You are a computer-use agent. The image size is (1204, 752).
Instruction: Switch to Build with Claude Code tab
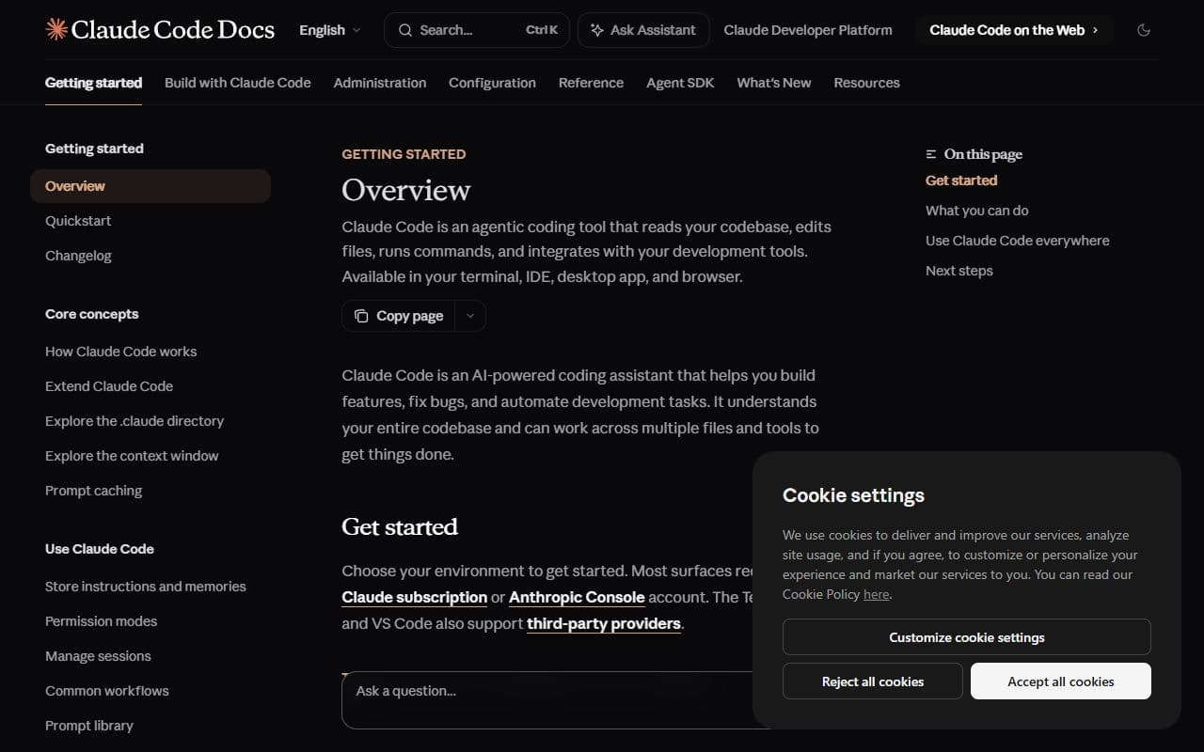coord(237,83)
